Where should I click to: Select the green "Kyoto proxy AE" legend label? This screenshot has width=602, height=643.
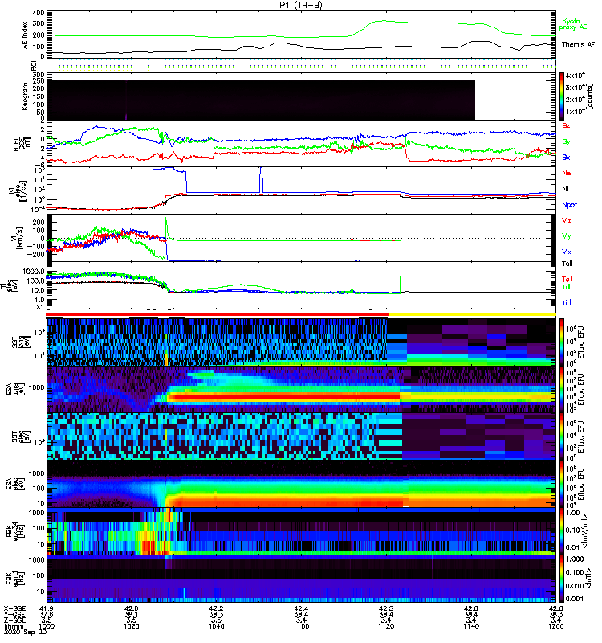tap(572, 24)
